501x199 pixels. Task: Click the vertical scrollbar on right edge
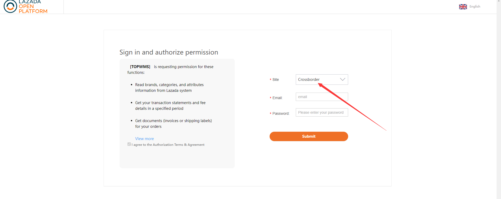499,99
